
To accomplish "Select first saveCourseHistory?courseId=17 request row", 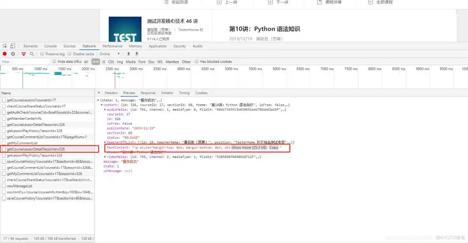I will click(x=47, y=161).
